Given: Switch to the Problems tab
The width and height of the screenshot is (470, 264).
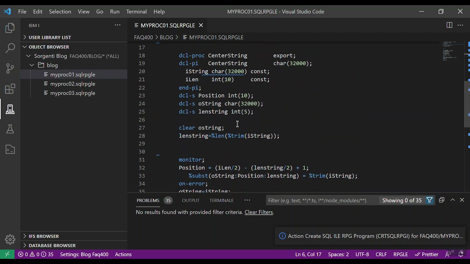Looking at the screenshot, I should [148, 200].
